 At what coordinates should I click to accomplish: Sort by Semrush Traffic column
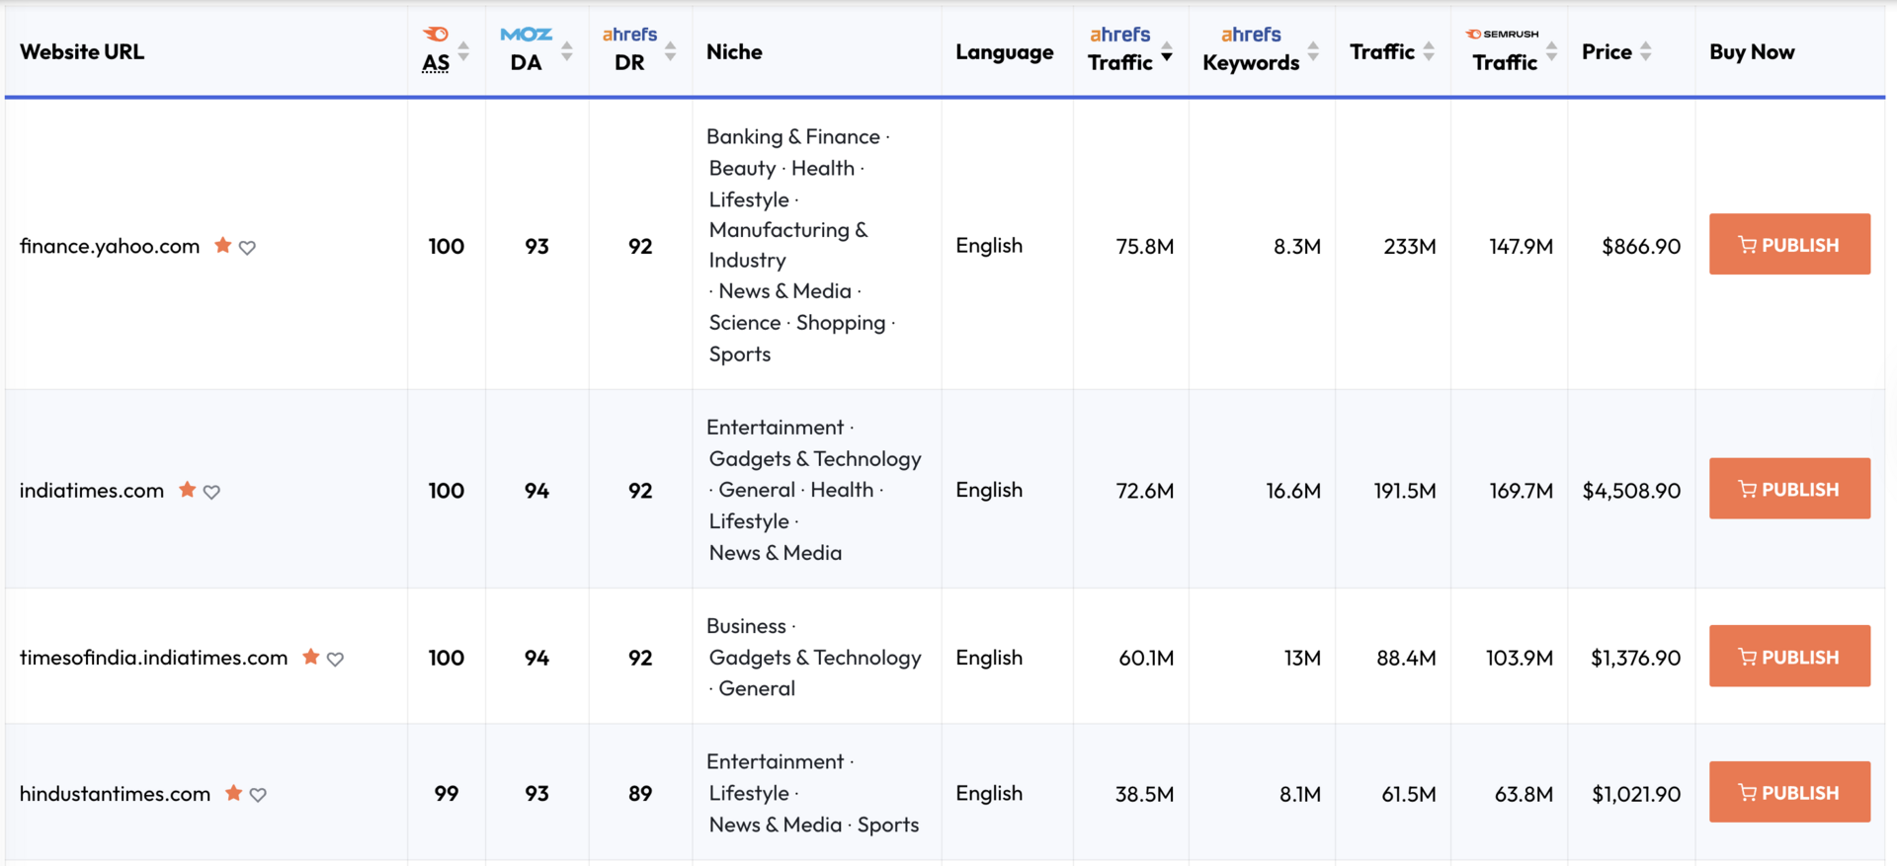coord(1552,51)
